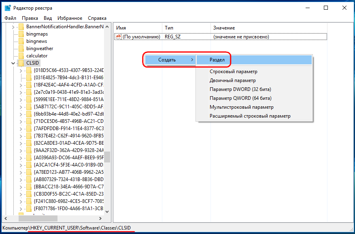Select the bingmaps registry key
This screenshot has height=234, width=355.
pyautogui.click(x=37, y=34)
